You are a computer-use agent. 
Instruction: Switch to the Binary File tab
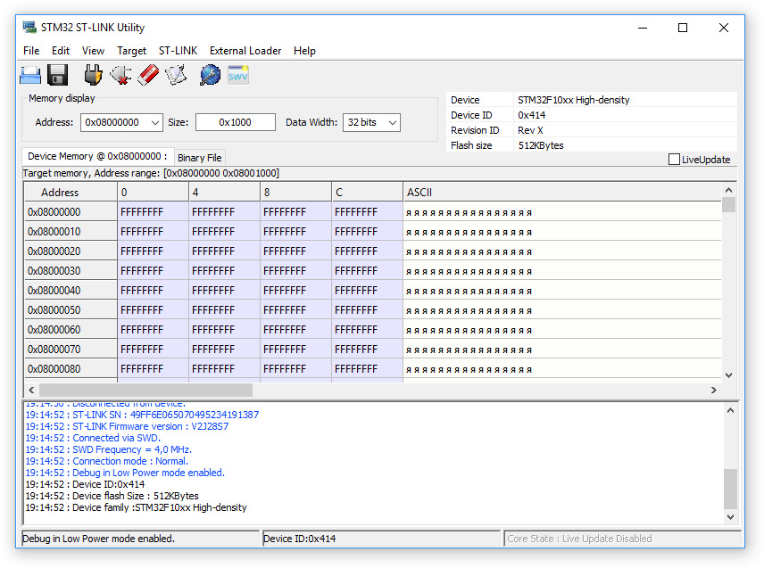[x=200, y=158]
